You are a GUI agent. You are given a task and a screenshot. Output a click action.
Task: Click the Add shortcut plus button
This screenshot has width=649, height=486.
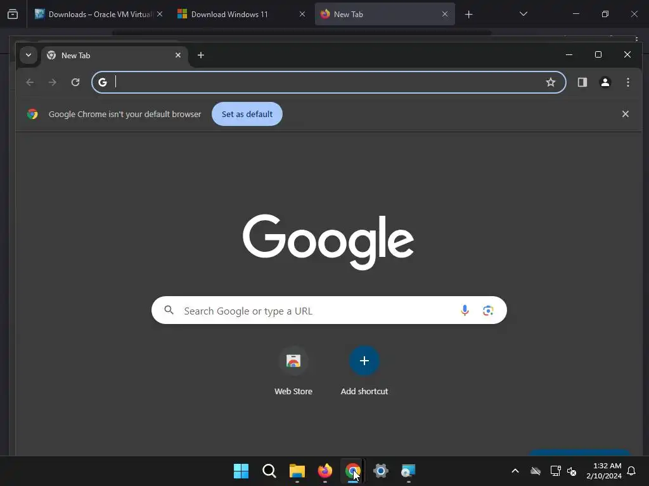tap(364, 361)
